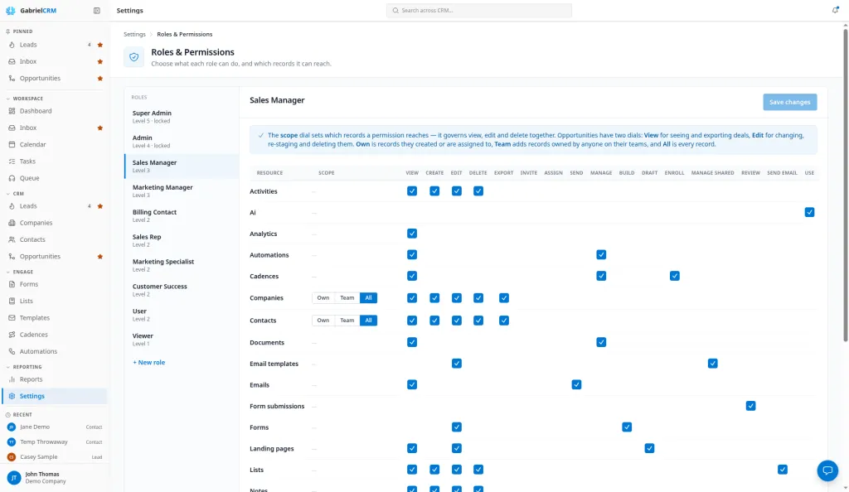
Task: Click the Settings gear icon
Action: pyautogui.click(x=12, y=396)
